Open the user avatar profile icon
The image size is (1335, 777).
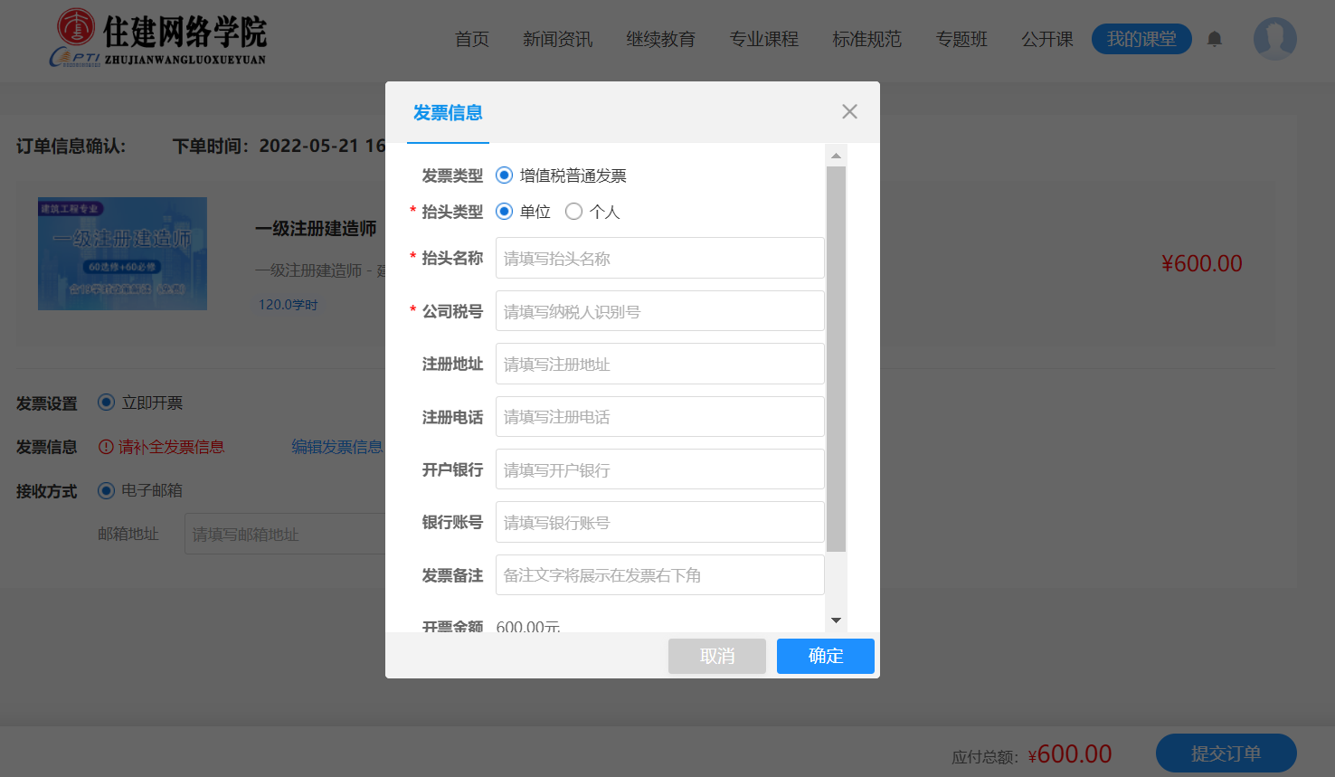(1275, 39)
